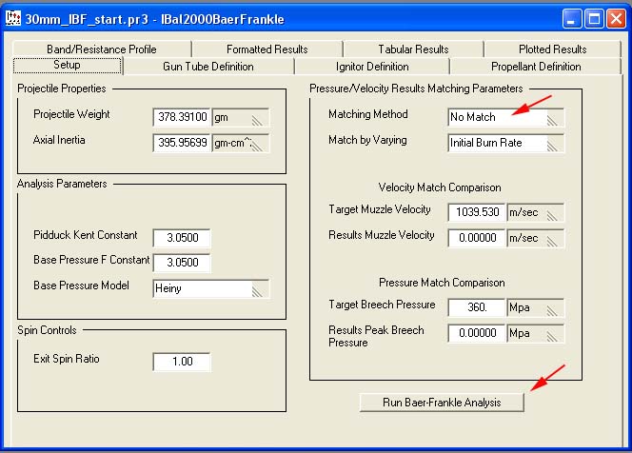Edit the Target Breech Pressure value
632x453 pixels.
pos(476,307)
